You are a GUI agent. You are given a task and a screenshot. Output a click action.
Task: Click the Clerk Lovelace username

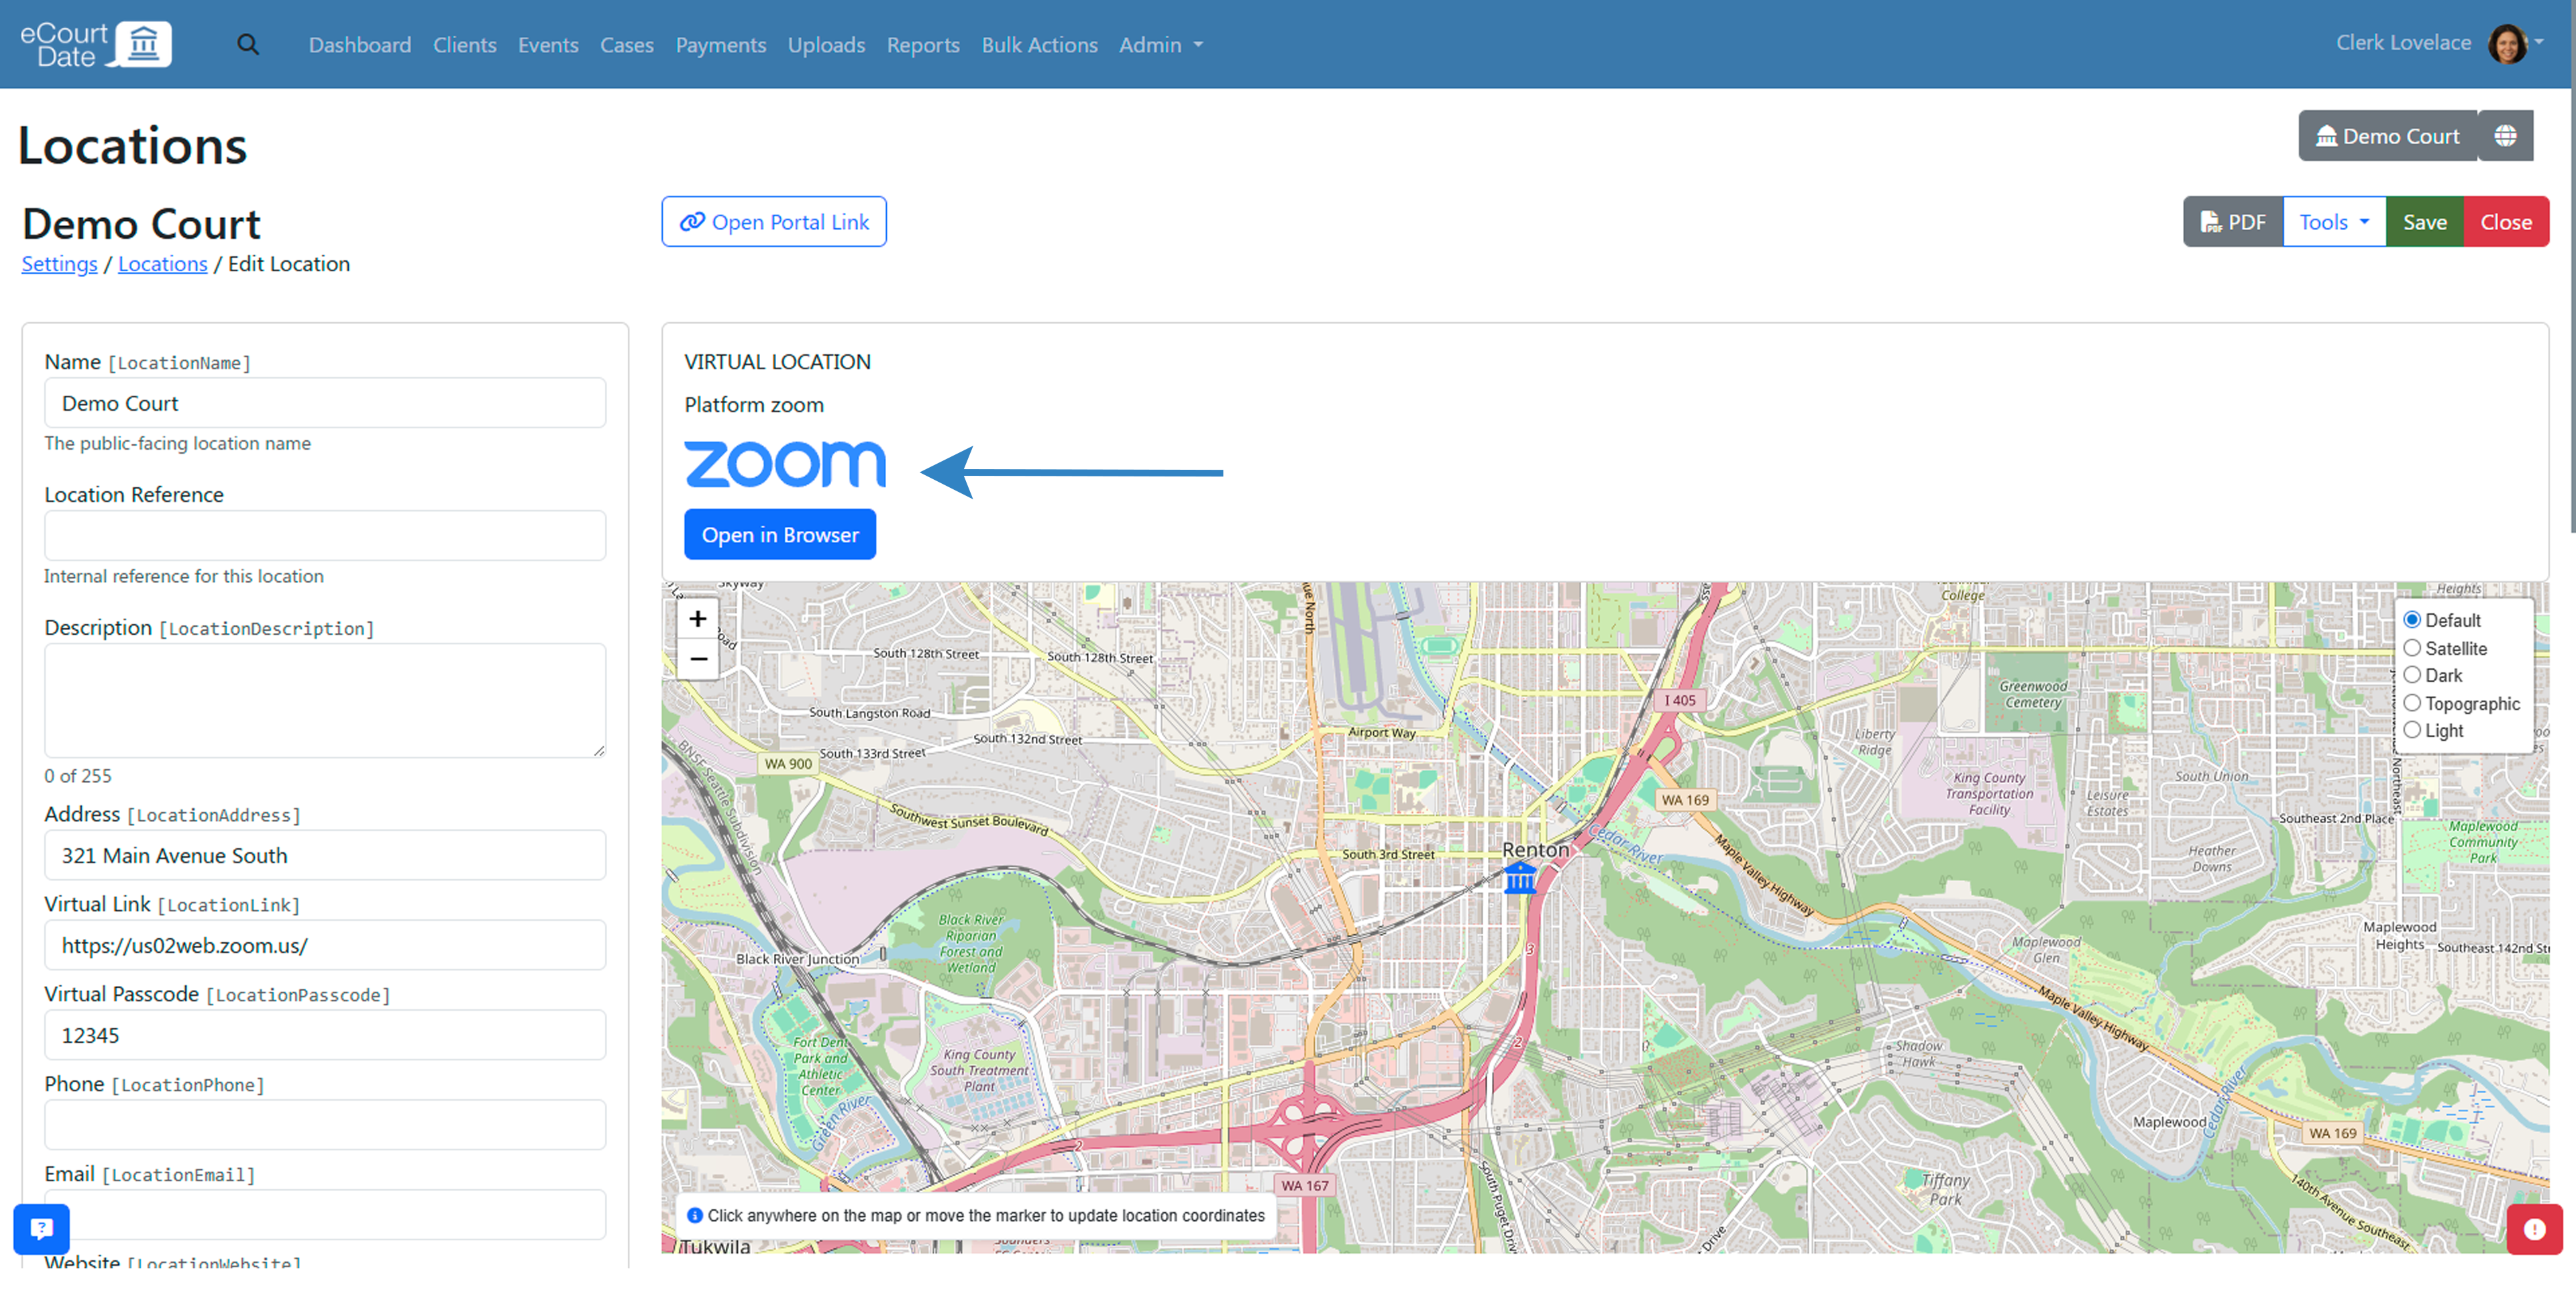click(2402, 43)
